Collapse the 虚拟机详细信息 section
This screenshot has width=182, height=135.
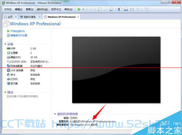(x=55, y=114)
